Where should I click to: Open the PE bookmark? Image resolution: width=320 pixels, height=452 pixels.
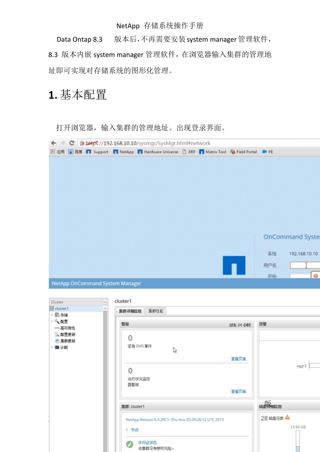[267, 152]
